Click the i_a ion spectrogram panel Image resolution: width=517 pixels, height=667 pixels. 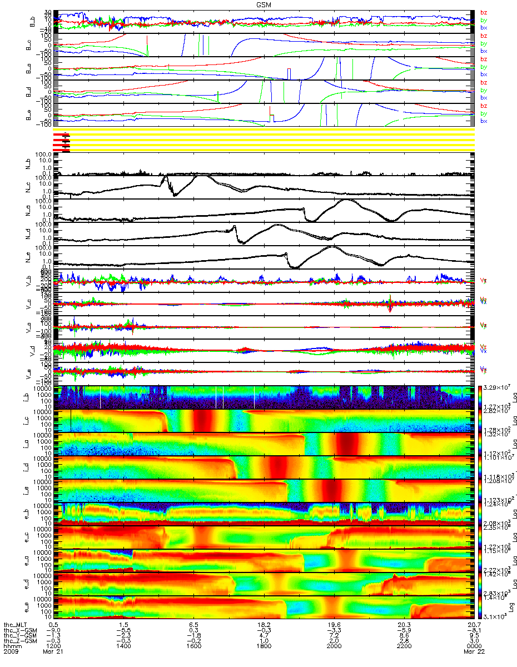point(264,444)
